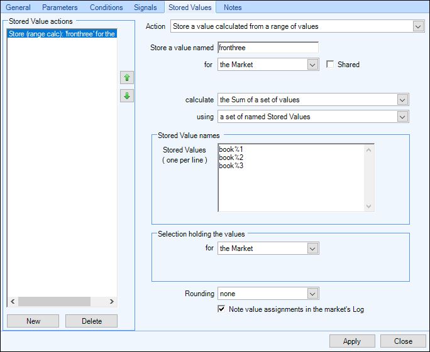Click the 'book%2' line in Stored Values

[x=231, y=157]
